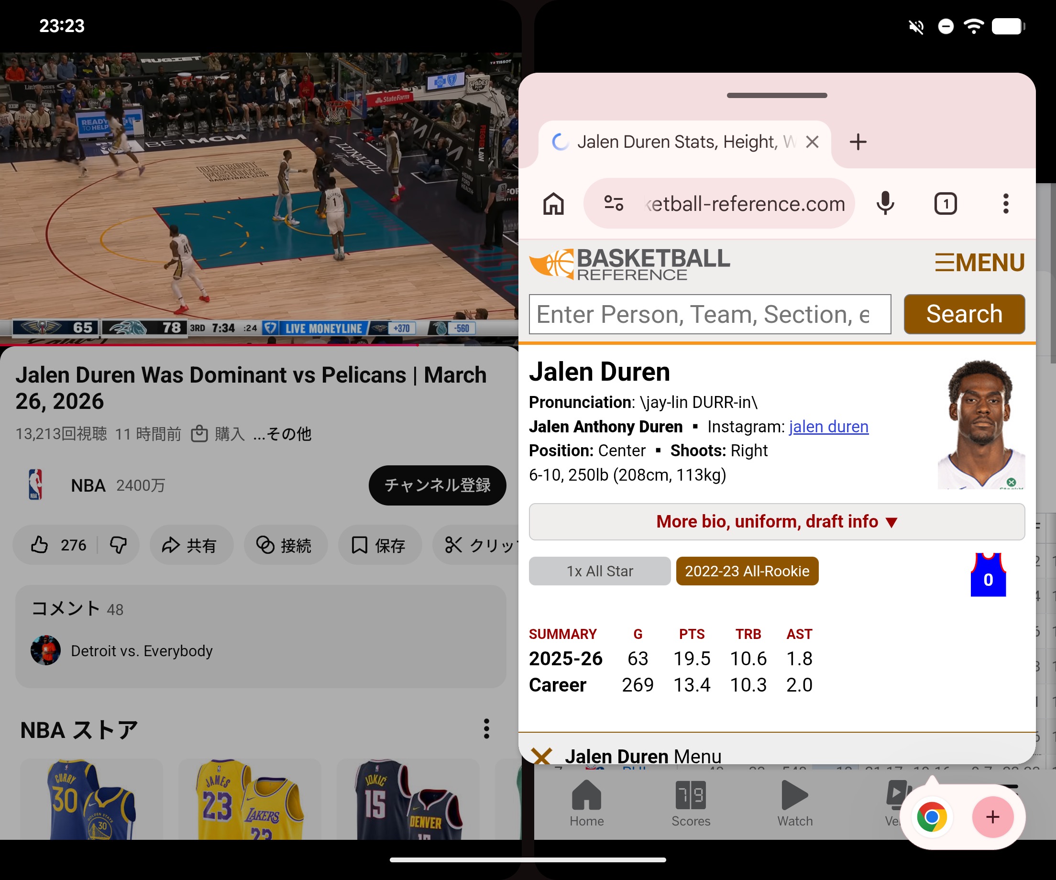
Task: Select the Jalen Duren Stats tab
Action: click(684, 143)
